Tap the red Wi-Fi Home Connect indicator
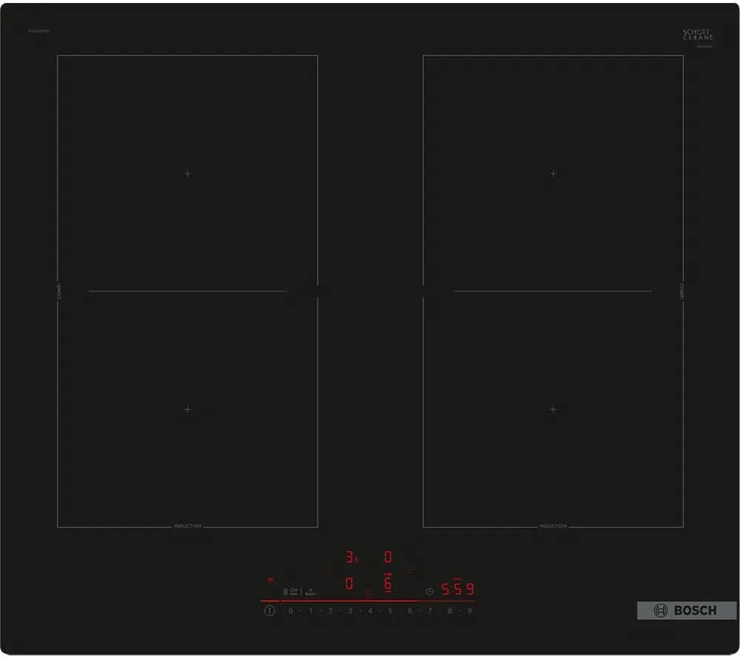The image size is (740, 657). (270, 580)
